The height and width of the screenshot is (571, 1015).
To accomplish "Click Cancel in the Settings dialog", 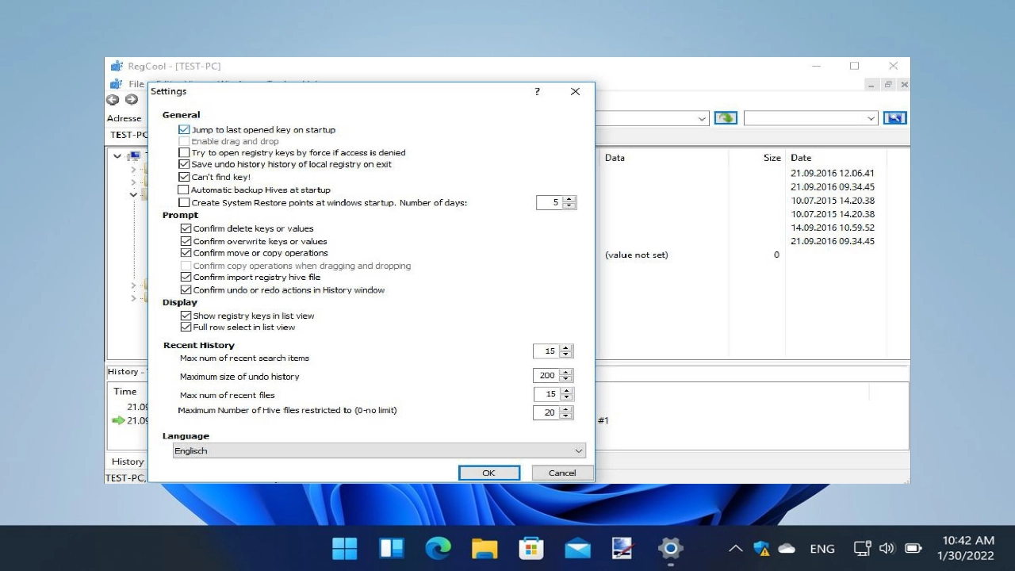I will tap(562, 473).
